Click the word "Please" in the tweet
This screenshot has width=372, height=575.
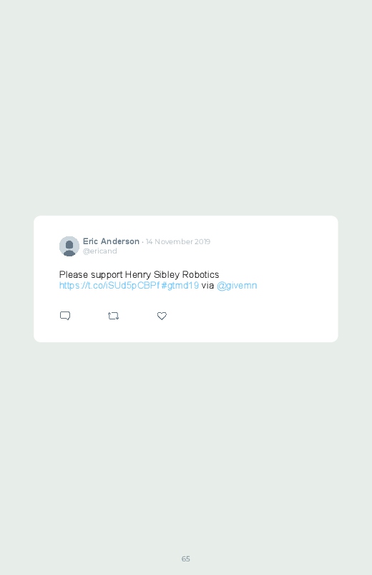(74, 275)
